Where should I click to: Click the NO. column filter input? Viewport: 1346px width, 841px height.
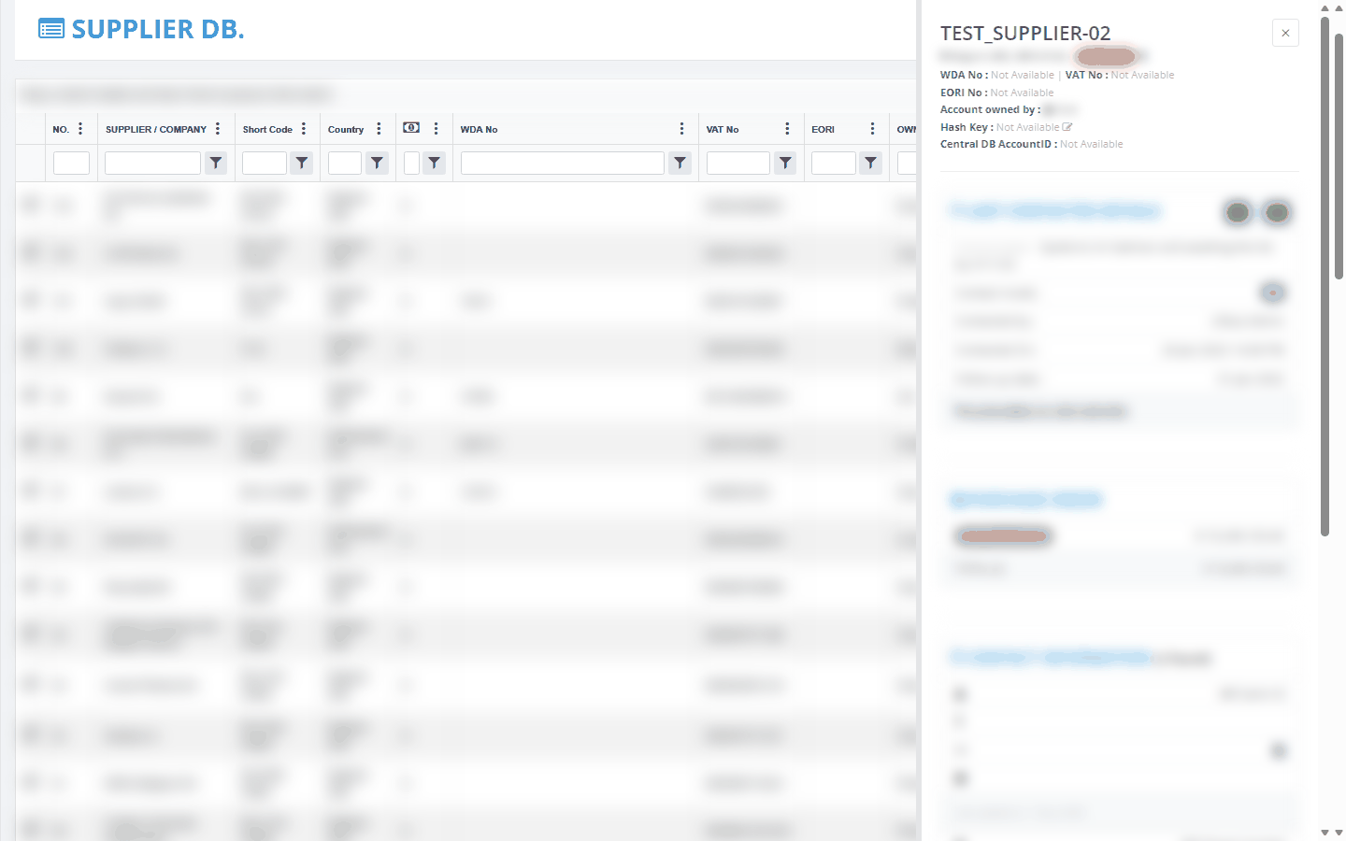71,163
